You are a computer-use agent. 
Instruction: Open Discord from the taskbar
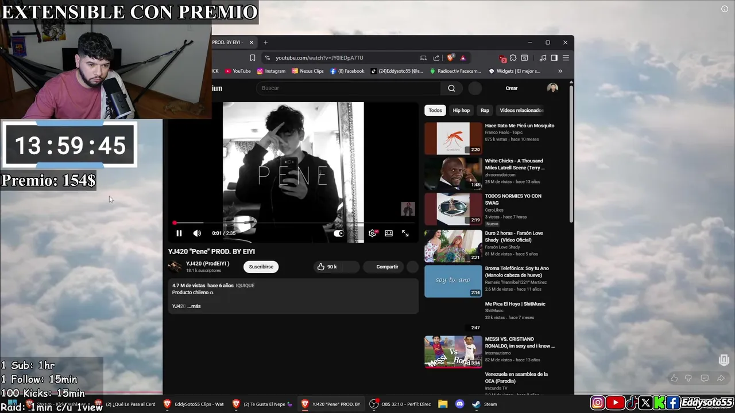pyautogui.click(x=459, y=404)
